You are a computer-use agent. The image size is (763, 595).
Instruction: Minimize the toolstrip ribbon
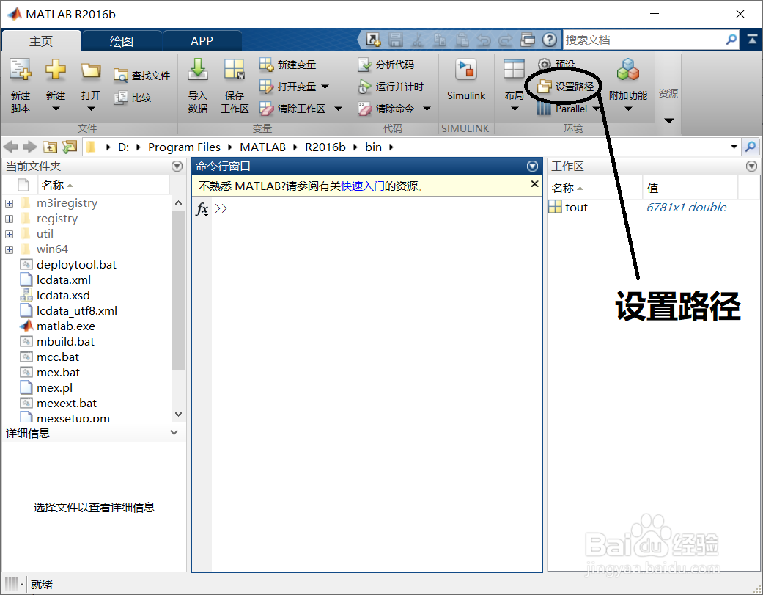(x=752, y=40)
